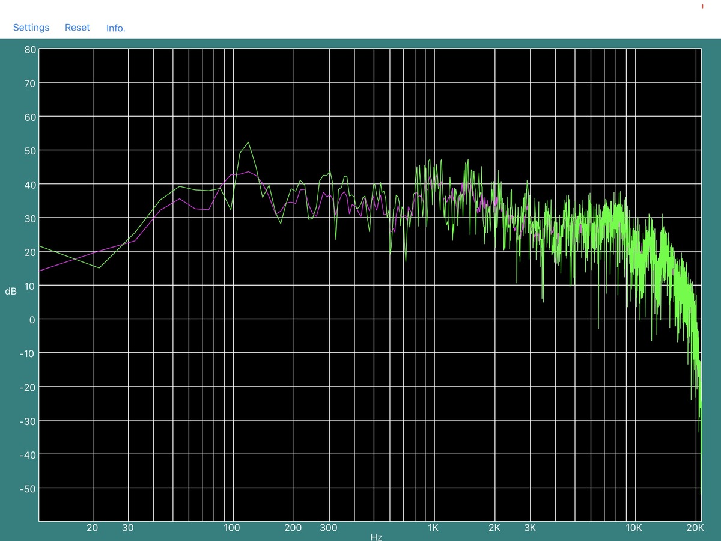Click the 0 dB axis label
The height and width of the screenshot is (541, 721).
[33, 319]
